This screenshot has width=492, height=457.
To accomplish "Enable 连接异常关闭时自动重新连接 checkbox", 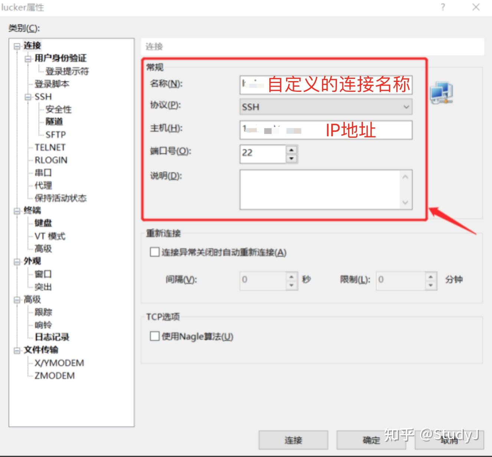I will coord(155,252).
